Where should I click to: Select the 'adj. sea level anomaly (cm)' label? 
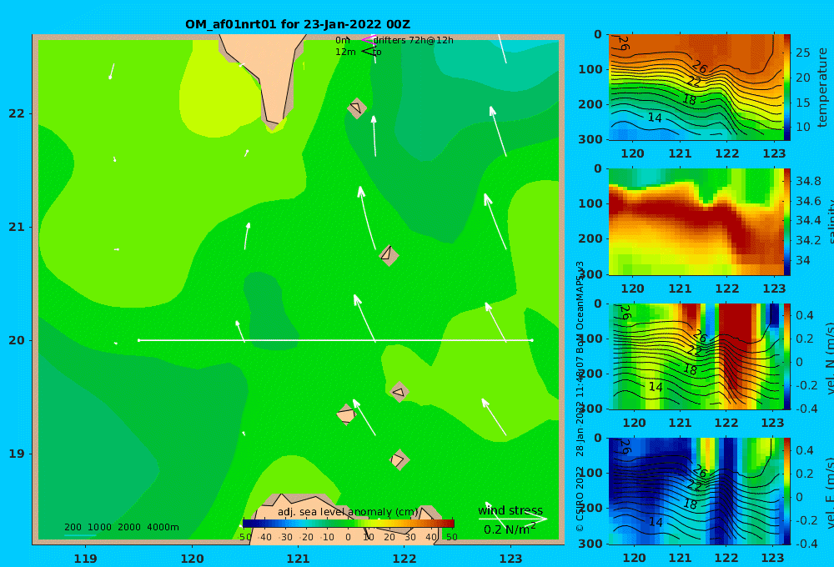click(348, 512)
